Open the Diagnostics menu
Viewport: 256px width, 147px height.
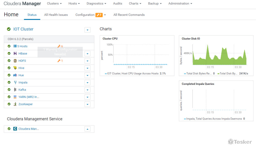96,4
